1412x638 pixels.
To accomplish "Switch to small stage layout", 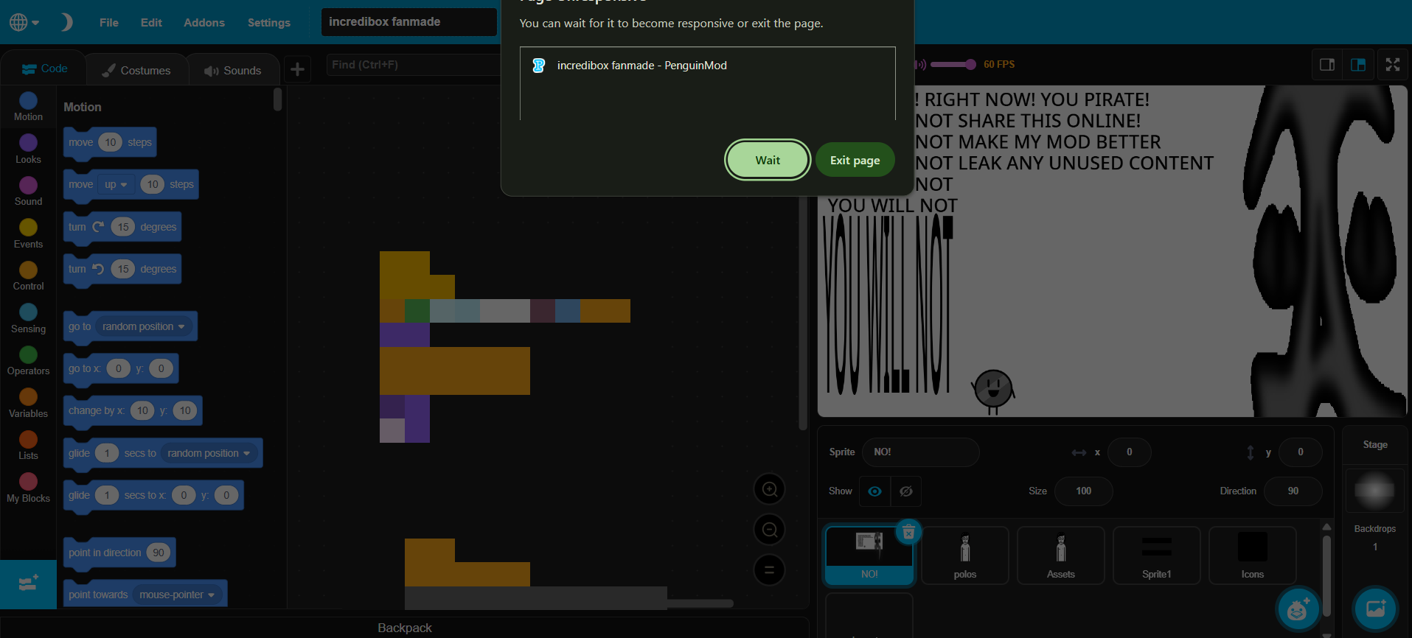I will 1327,65.
